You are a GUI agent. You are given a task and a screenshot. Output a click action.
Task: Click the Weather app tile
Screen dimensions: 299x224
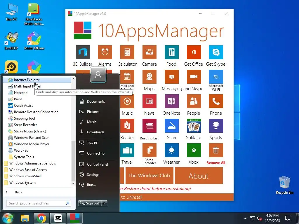[x=171, y=150]
